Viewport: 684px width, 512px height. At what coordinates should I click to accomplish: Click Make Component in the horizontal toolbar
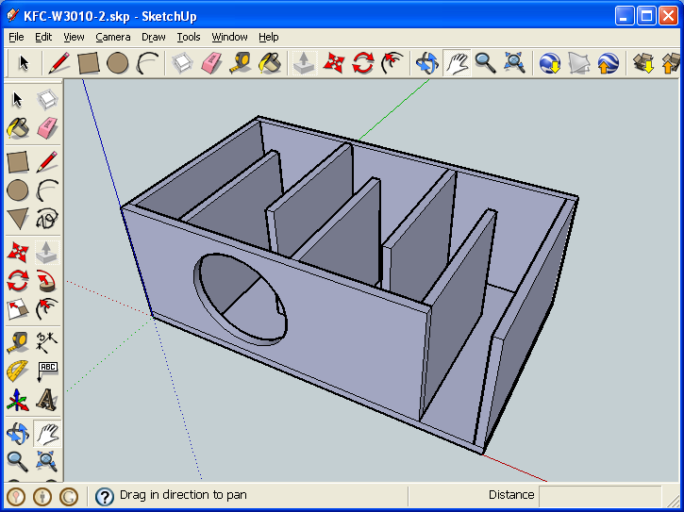click(x=182, y=63)
